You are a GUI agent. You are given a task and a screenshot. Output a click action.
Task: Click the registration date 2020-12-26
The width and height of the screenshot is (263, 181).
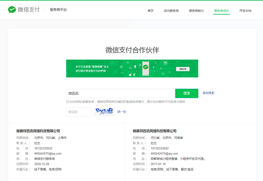pyautogui.click(x=42, y=164)
